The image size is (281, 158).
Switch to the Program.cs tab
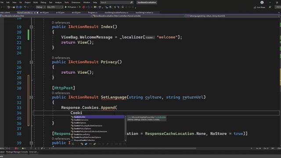(x=93, y=13)
